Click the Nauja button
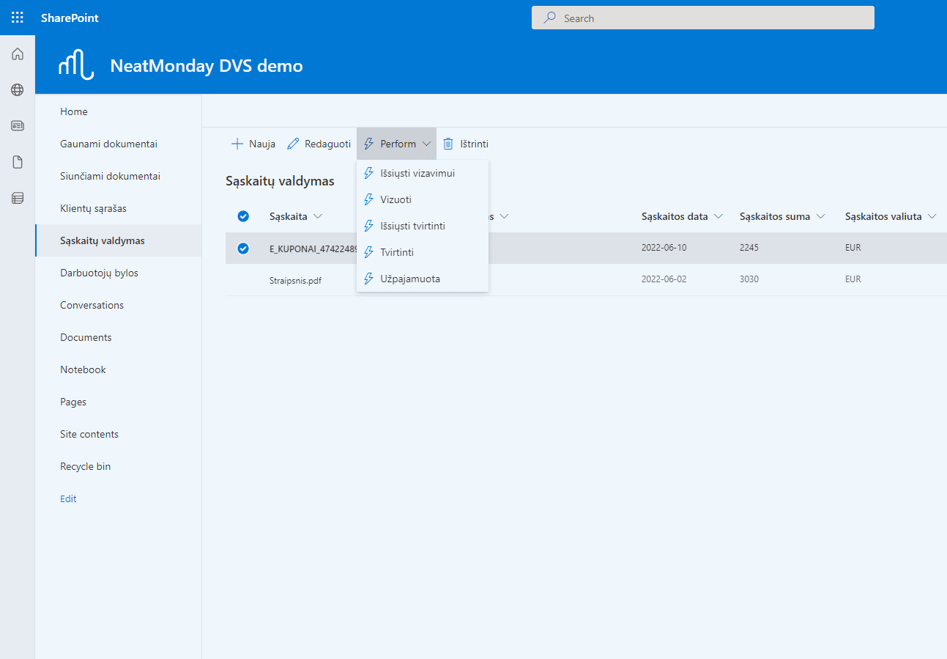This screenshot has height=659, width=947. point(253,144)
